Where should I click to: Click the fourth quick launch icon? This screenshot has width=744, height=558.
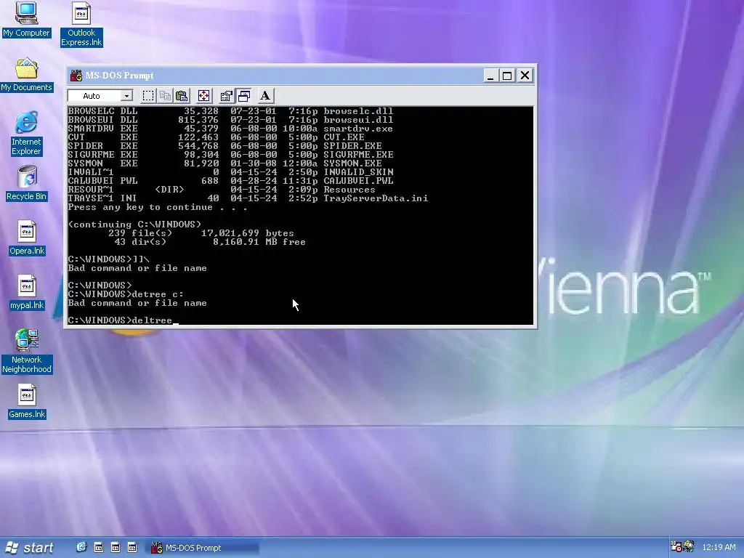point(132,547)
